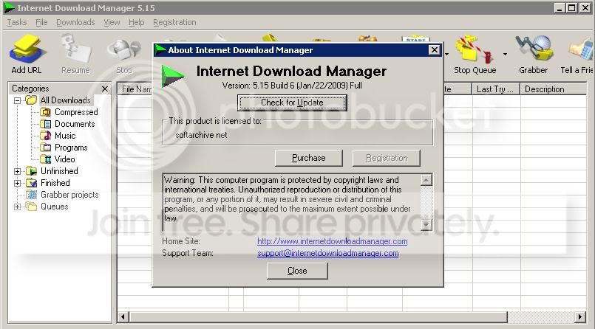The height and width of the screenshot is (329, 595).
Task: Expand the Finished tree node
Action: [x=17, y=183]
